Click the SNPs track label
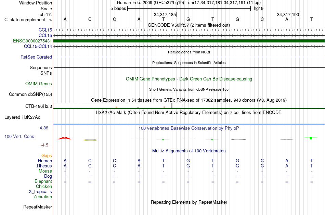325x215 pixels. (x=46, y=73)
